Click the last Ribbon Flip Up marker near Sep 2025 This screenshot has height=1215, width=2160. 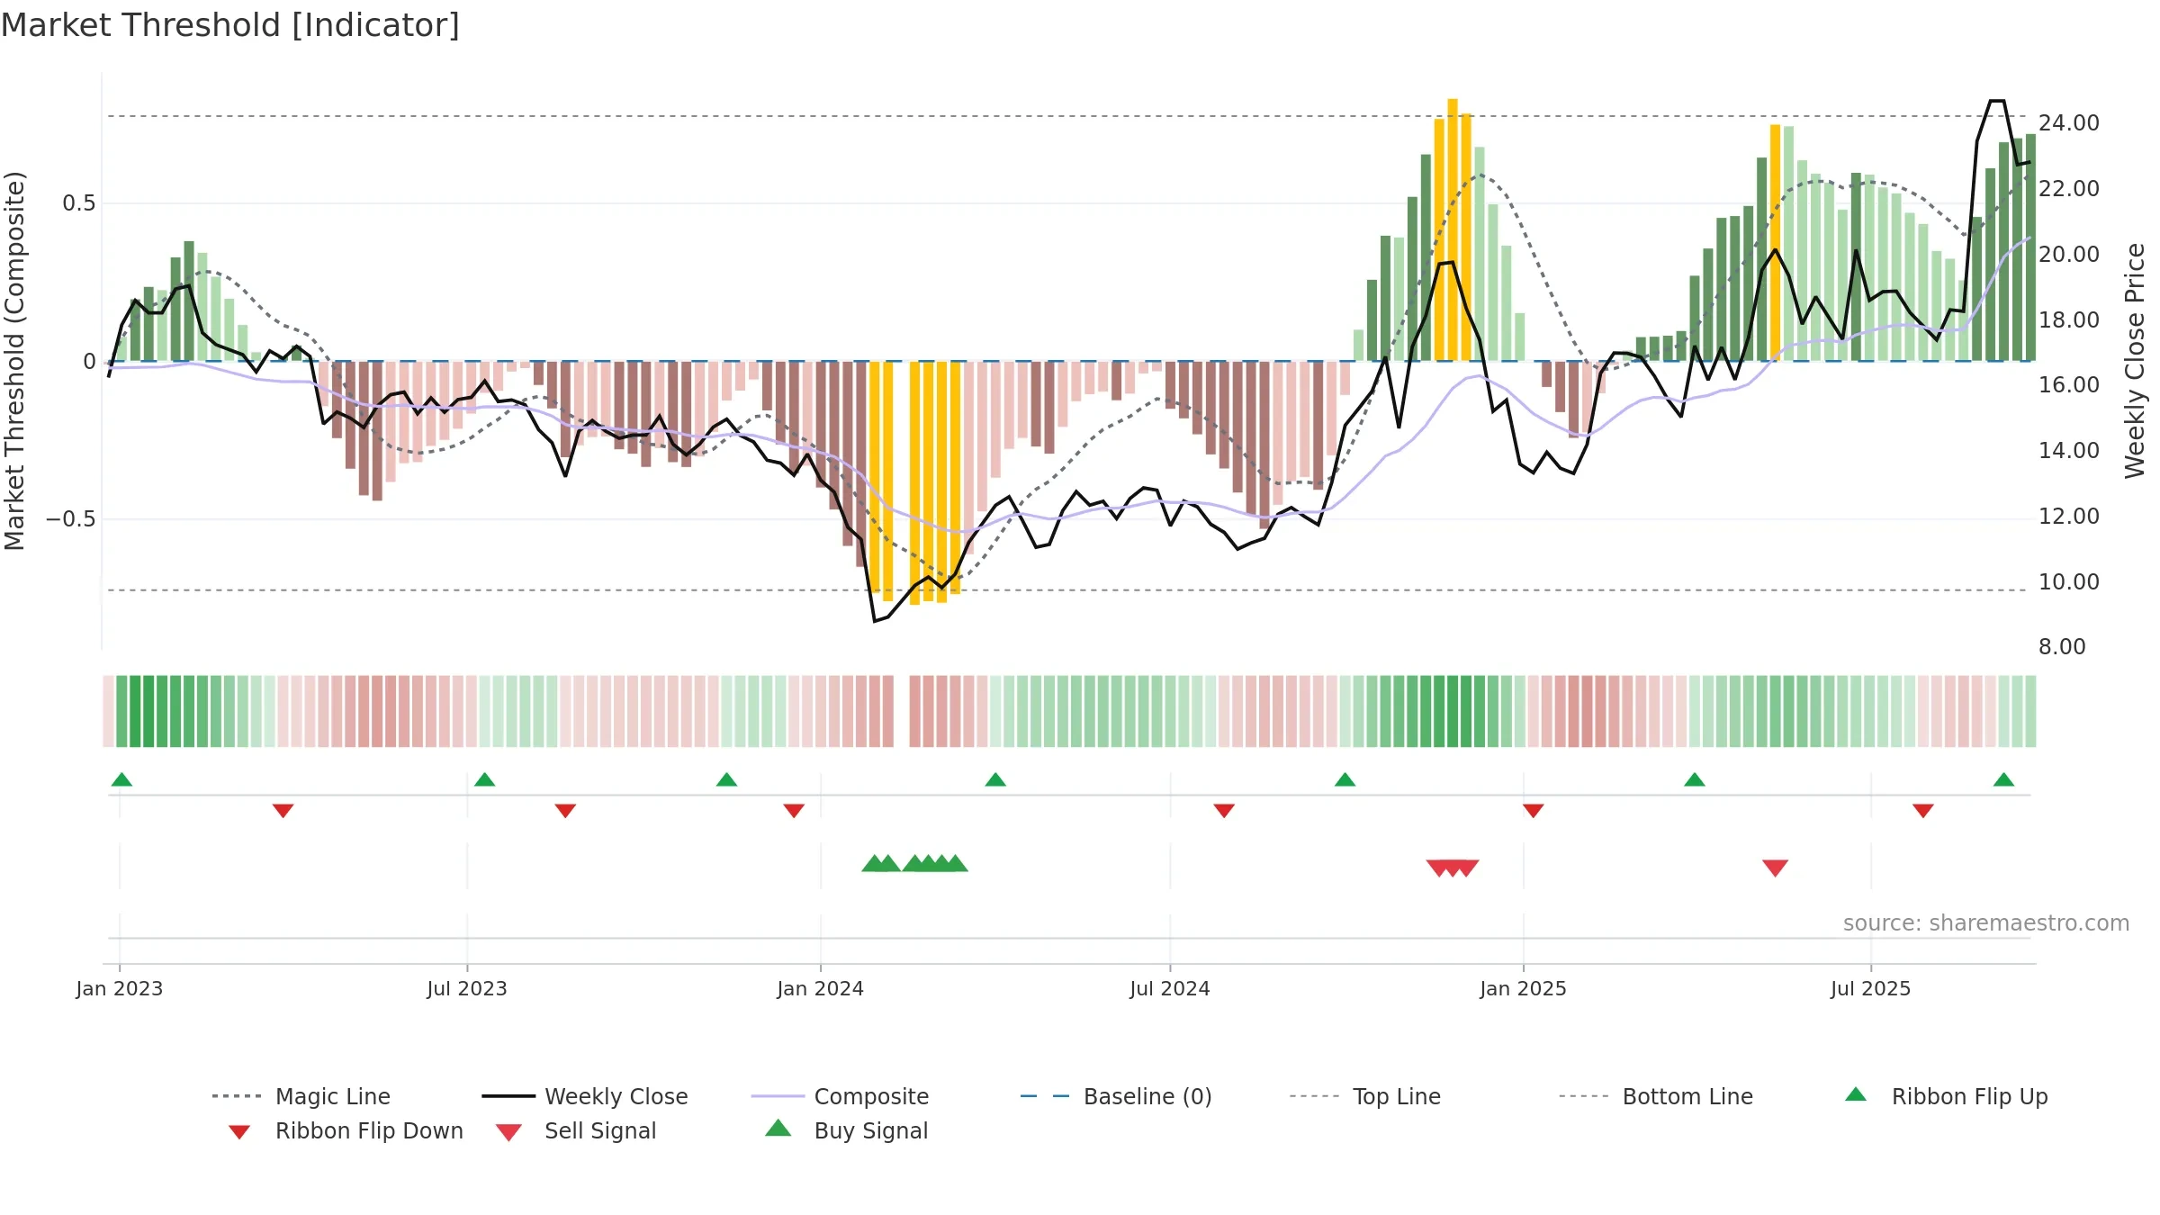[2003, 779]
